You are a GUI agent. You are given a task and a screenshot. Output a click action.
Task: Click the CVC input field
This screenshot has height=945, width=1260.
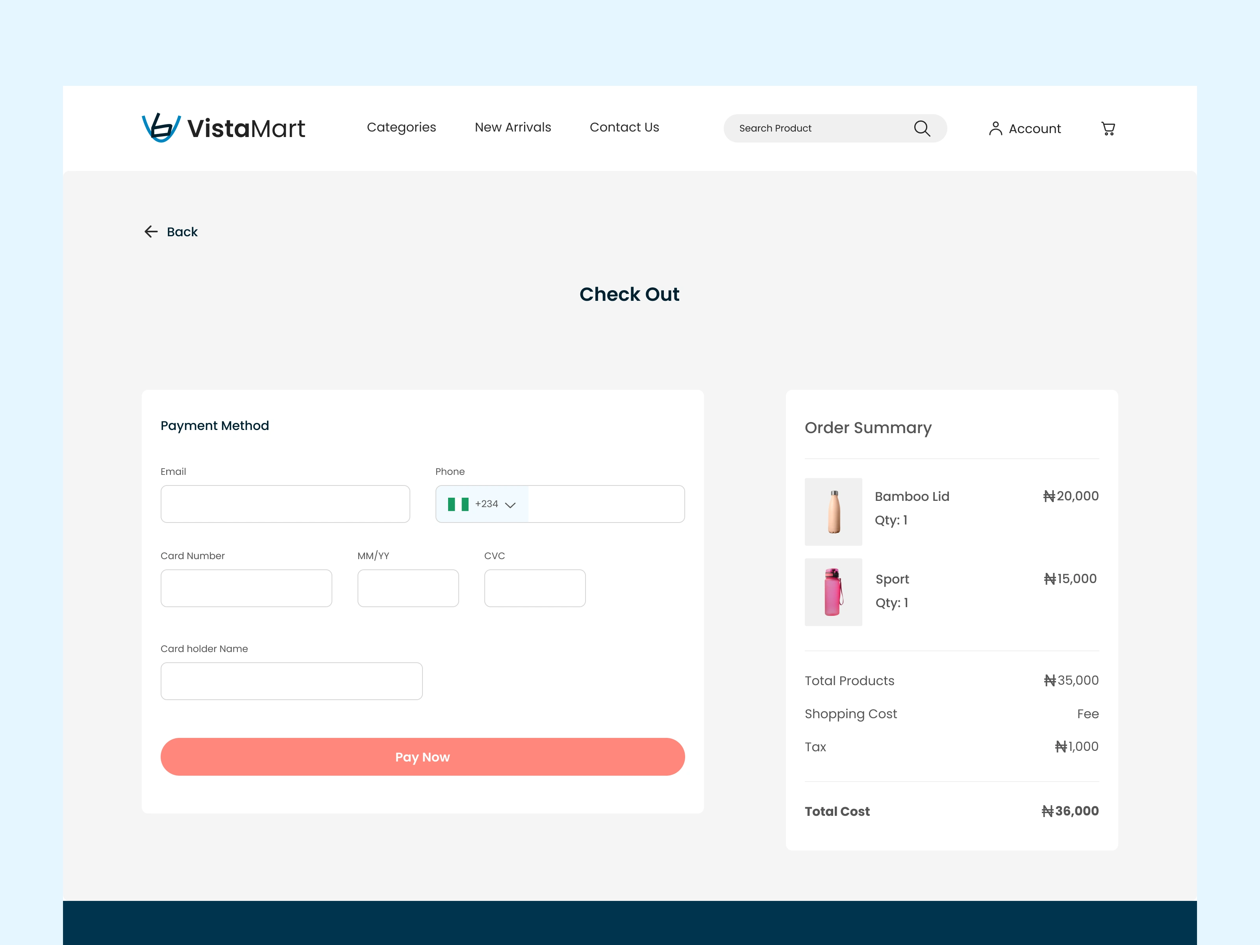coord(535,588)
